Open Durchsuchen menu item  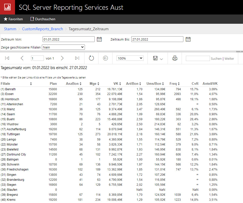coord(43,19)
